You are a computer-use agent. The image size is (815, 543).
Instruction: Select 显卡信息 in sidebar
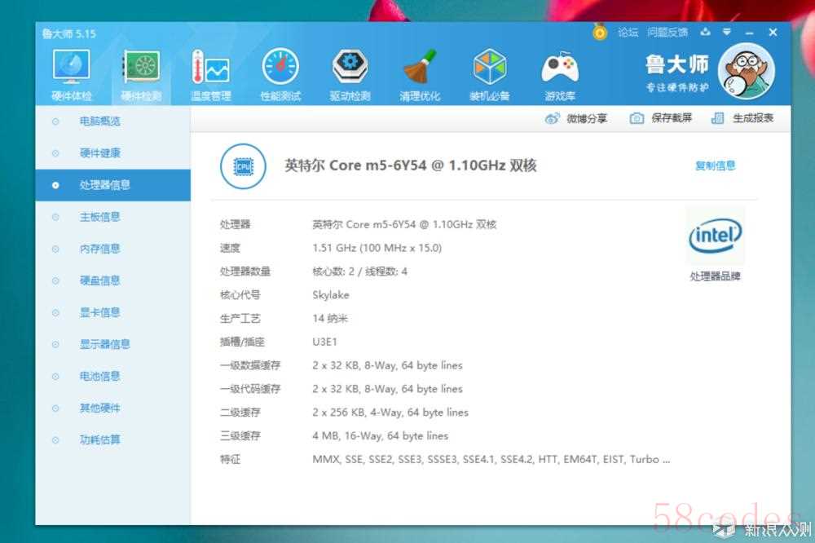(112, 312)
